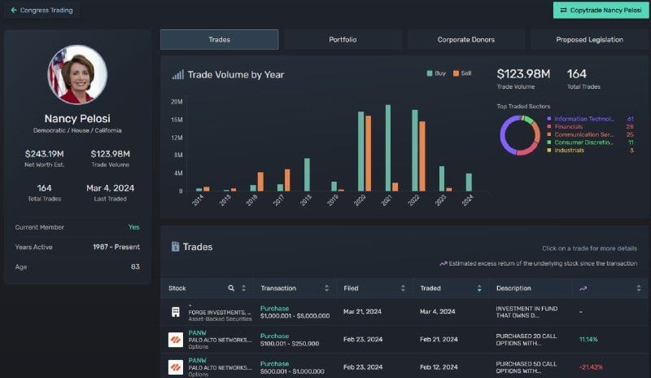Switch to the Portfolio tab
The height and width of the screenshot is (378, 651).
click(x=343, y=39)
